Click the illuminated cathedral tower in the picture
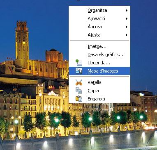 22,42
